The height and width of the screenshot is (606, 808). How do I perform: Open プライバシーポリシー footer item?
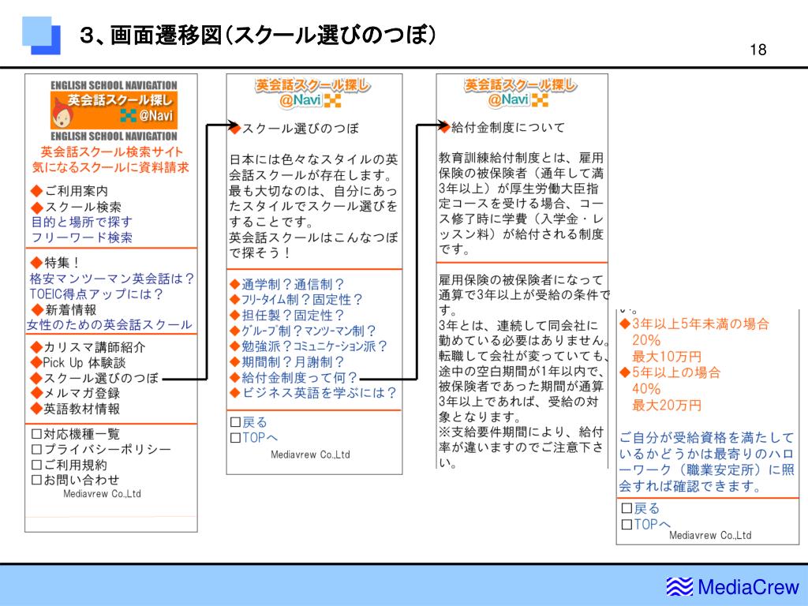click(107, 449)
